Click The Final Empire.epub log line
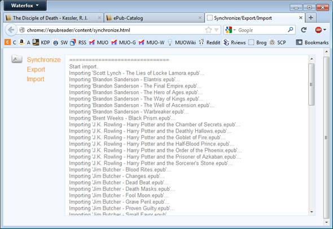 (x=135, y=86)
